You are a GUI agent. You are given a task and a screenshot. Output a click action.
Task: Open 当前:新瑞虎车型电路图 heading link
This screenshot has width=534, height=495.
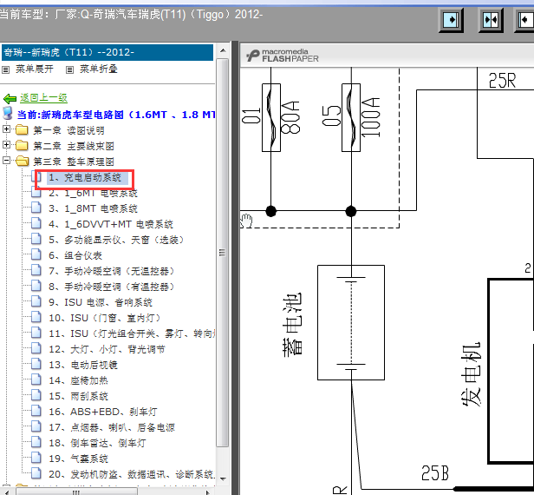click(116, 115)
